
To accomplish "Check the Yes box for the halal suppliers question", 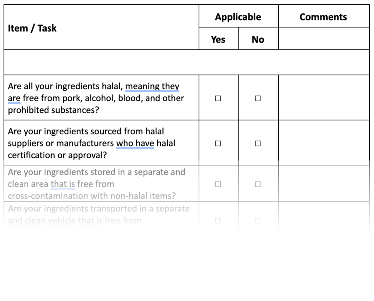I will 218,143.
